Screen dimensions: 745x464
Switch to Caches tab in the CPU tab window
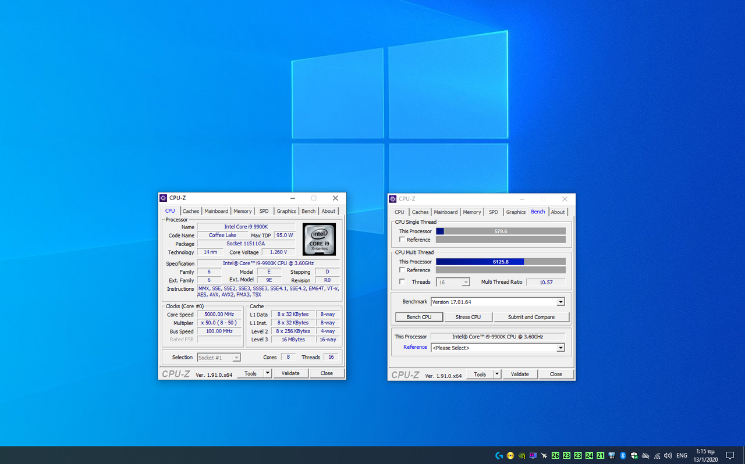(191, 211)
